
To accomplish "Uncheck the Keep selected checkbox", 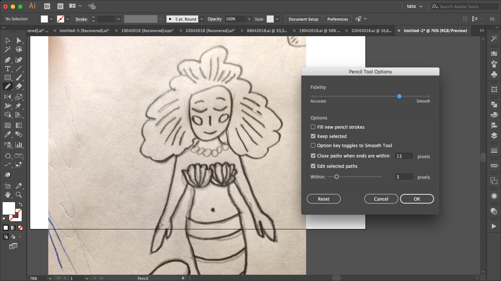I will pos(313,136).
